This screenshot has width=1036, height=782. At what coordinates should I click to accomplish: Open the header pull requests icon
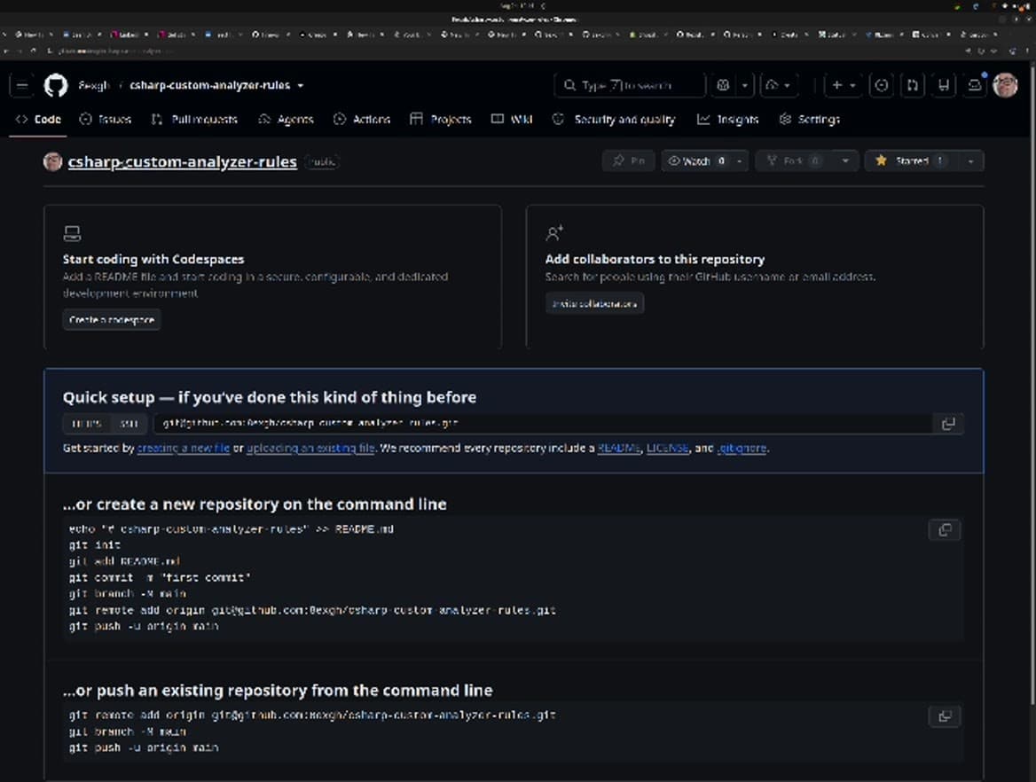click(x=913, y=85)
